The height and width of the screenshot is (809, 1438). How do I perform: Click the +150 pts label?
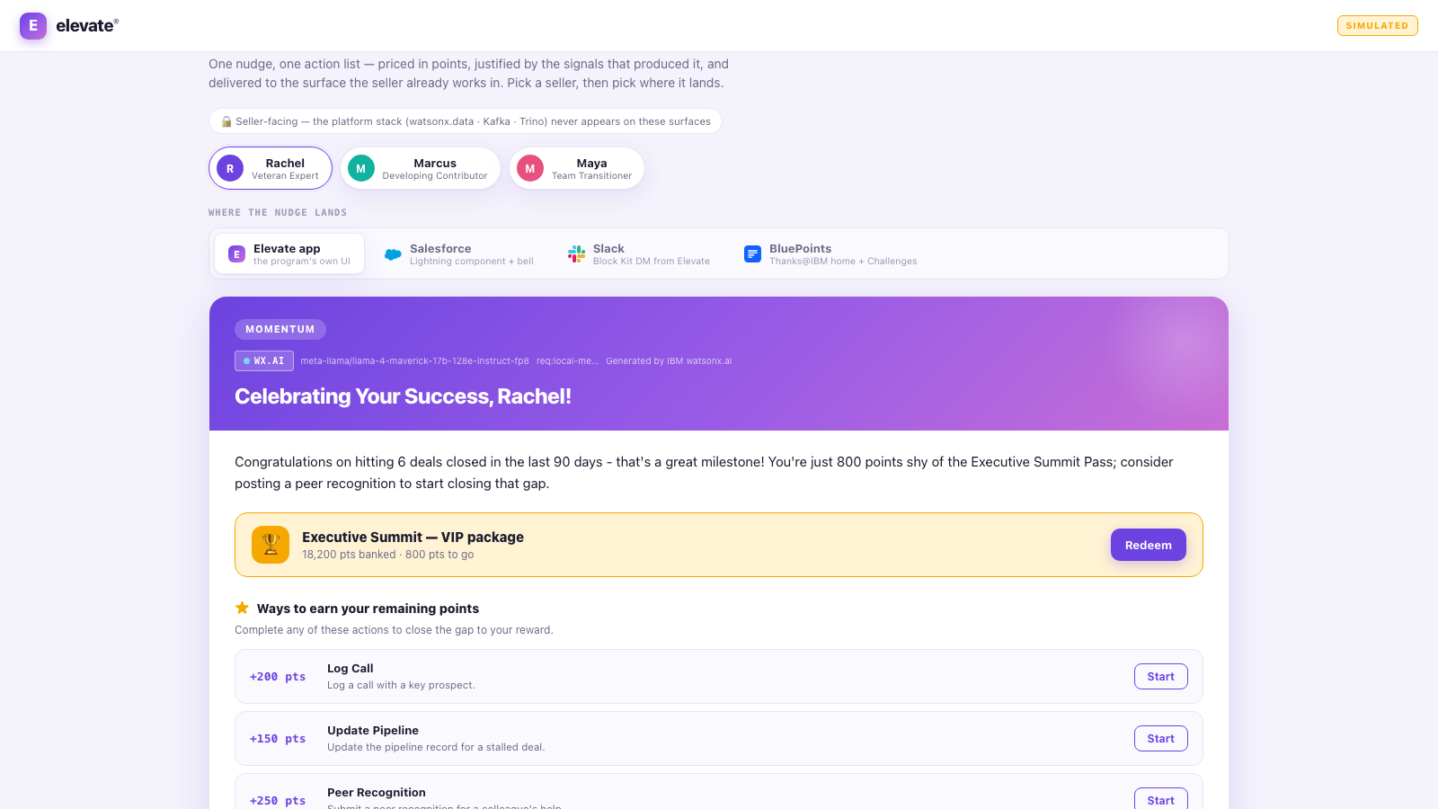pos(278,739)
